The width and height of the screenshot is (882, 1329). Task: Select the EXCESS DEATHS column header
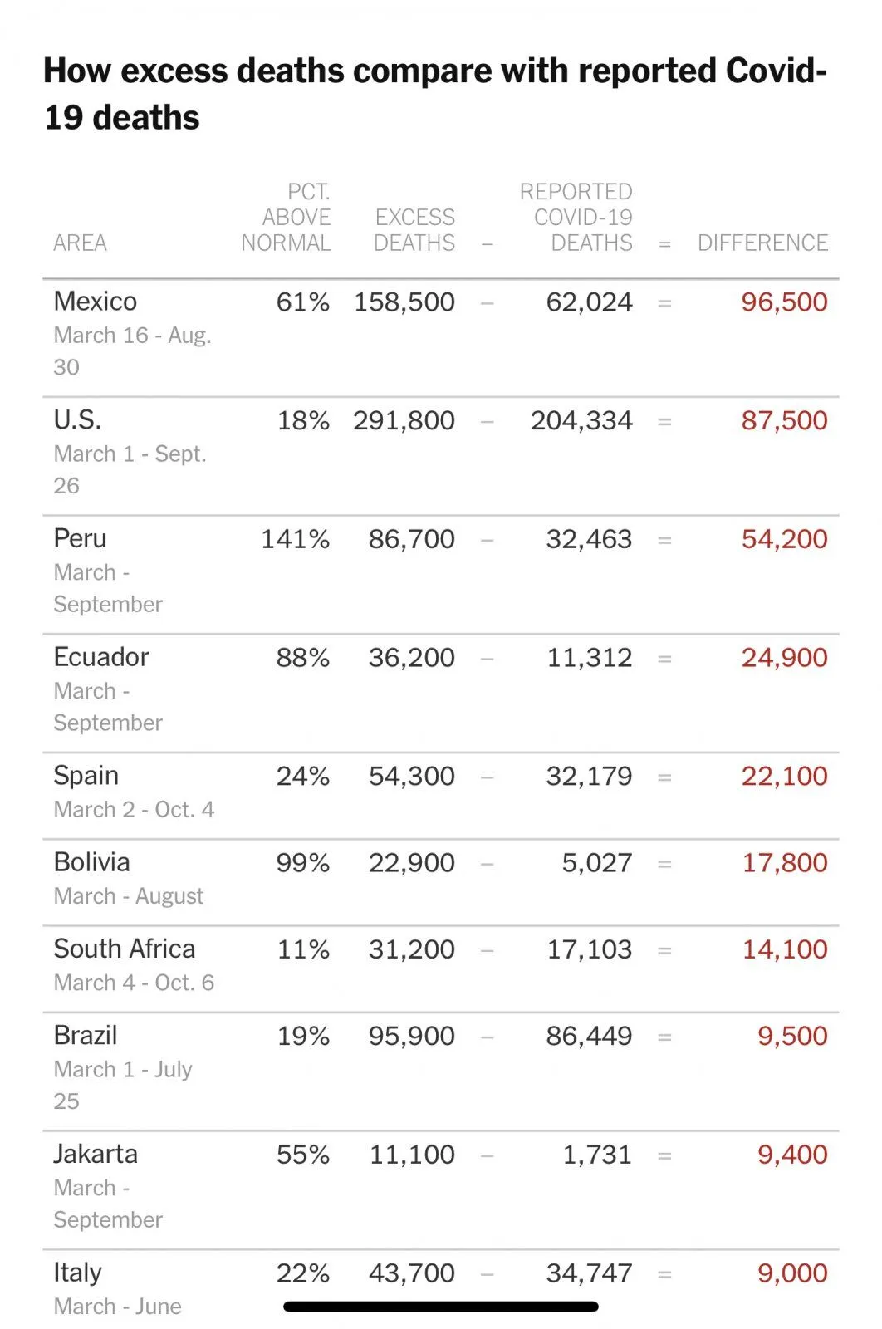click(414, 230)
